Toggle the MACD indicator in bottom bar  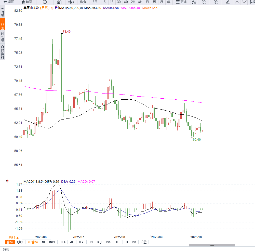click(52, 242)
